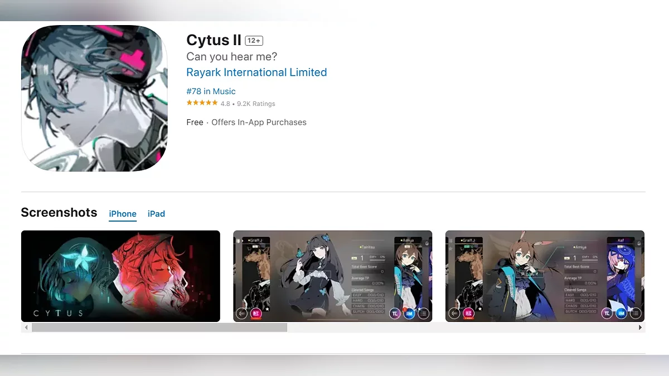Screen dimensions: 669x376
Task: Click the Cytus II app icon
Action: 94,98
